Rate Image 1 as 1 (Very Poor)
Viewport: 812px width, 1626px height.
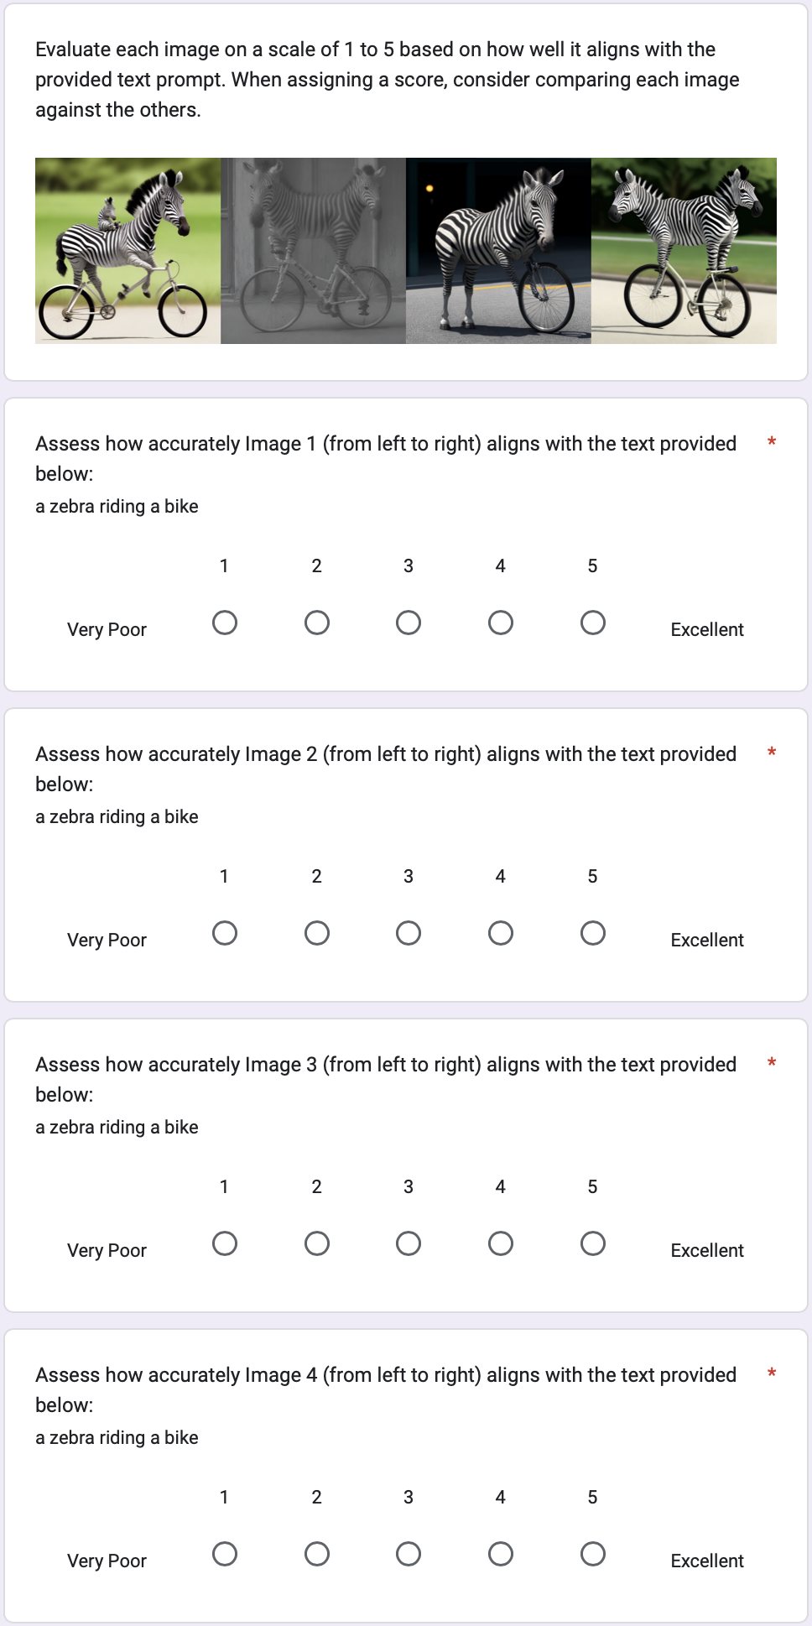[225, 623]
